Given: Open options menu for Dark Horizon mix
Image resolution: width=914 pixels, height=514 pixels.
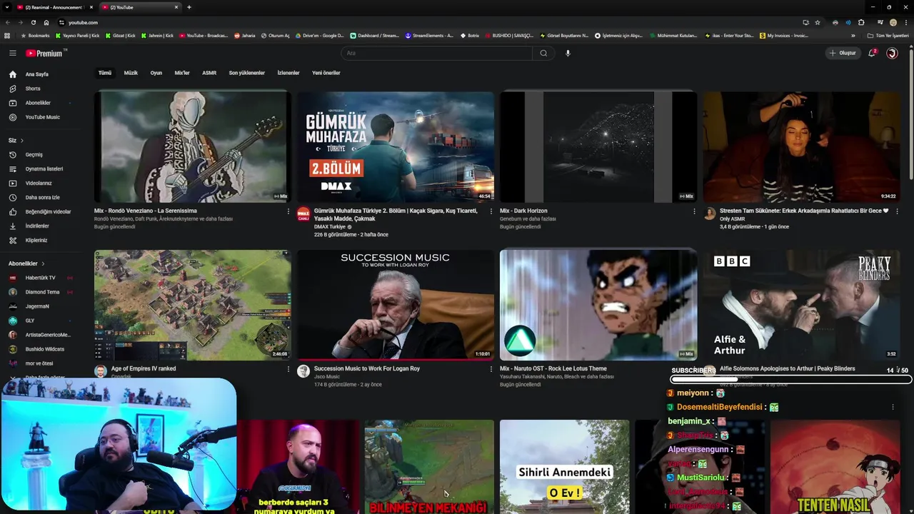Looking at the screenshot, I should tap(694, 211).
